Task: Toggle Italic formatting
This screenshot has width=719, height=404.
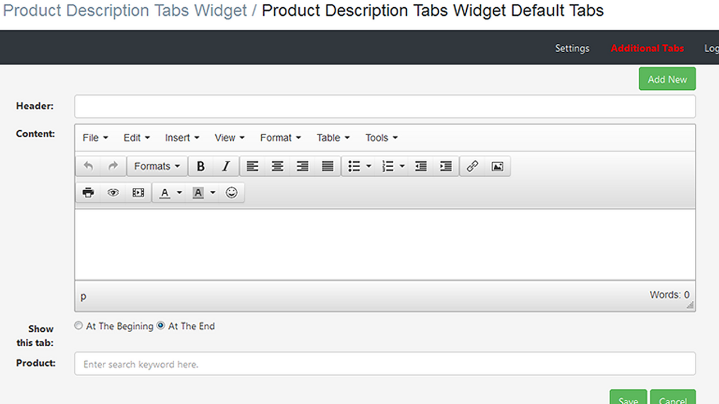Action: click(225, 166)
